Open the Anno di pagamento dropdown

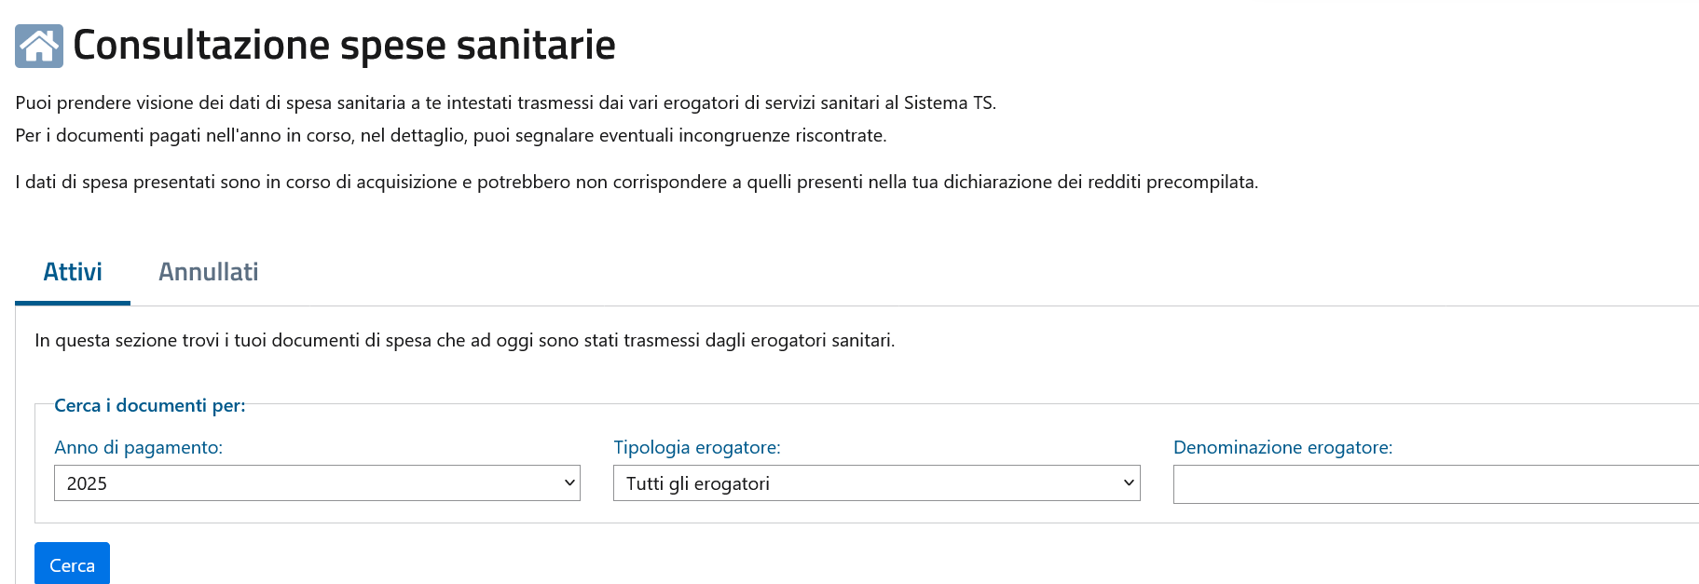(x=317, y=482)
